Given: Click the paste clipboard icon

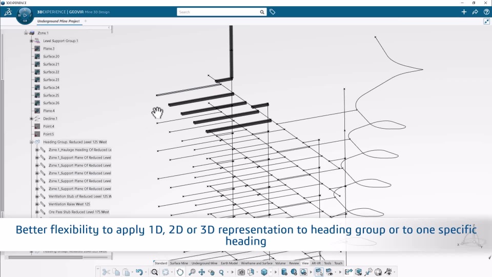Looking at the screenshot, I should (126, 272).
